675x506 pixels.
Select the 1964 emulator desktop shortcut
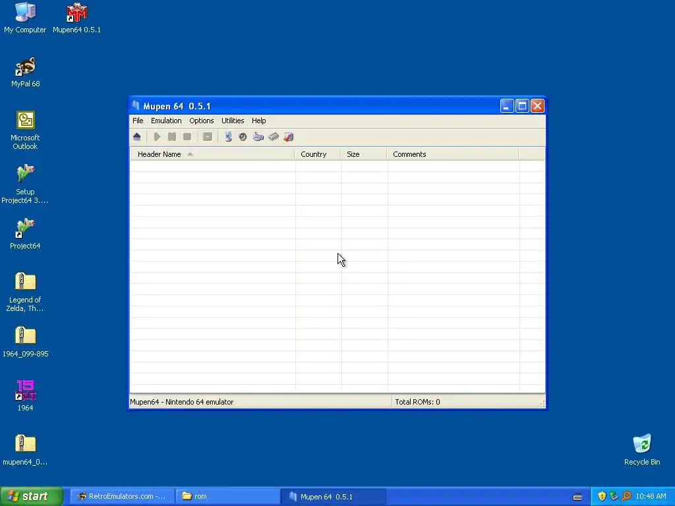tap(26, 396)
